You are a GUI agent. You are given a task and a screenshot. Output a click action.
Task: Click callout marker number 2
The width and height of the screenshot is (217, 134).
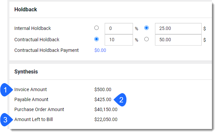click(121, 100)
